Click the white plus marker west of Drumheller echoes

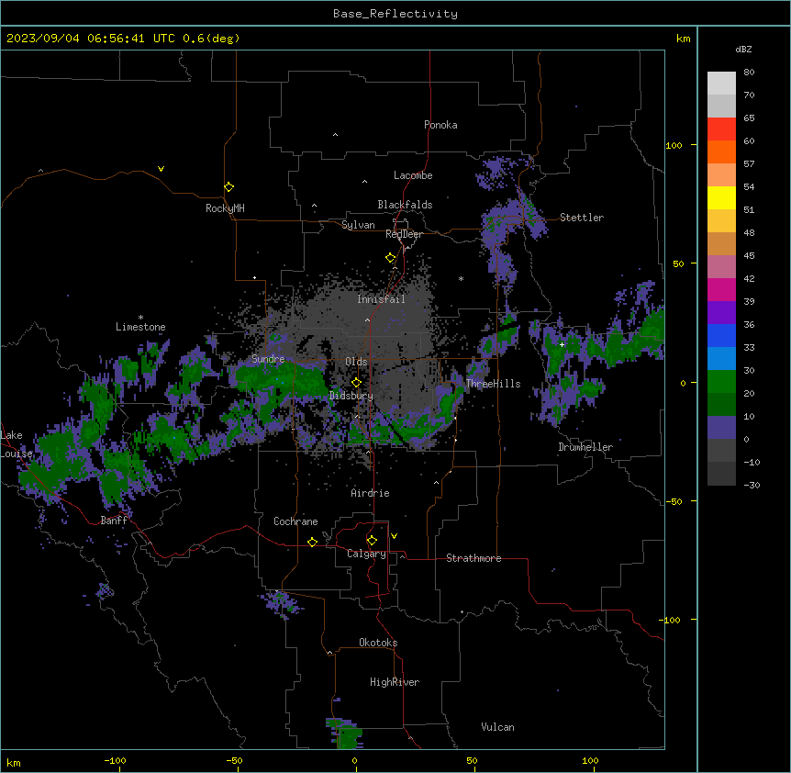(562, 344)
